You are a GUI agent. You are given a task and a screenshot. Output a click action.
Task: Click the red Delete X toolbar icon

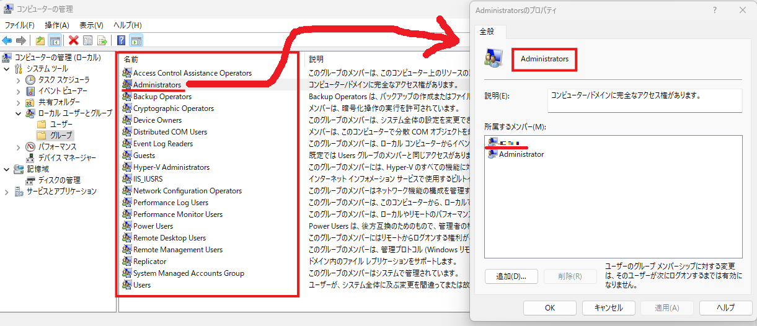click(x=74, y=41)
